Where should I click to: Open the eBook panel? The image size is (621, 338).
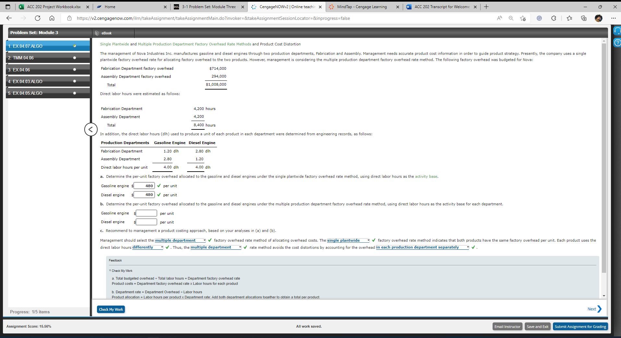pyautogui.click(x=106, y=33)
